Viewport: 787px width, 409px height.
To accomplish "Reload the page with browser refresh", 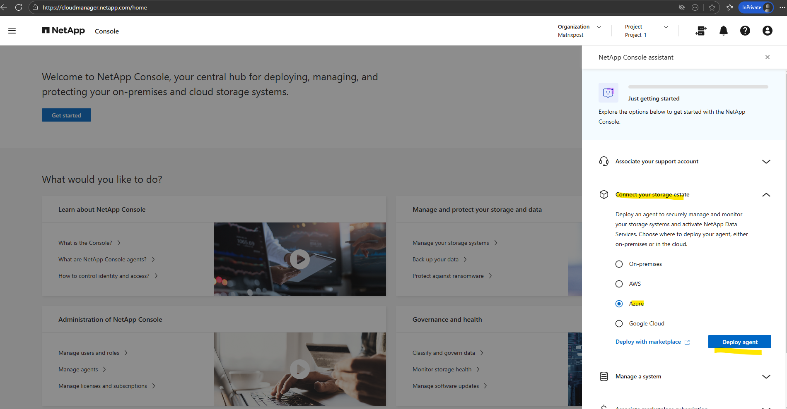I will coord(19,7).
